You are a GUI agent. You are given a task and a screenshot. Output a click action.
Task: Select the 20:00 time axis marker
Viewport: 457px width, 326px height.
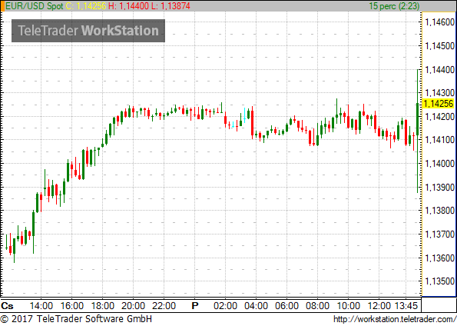point(133,306)
